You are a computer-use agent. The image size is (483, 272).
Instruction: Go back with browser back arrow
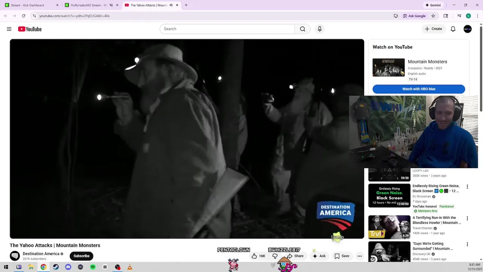coord(5,16)
